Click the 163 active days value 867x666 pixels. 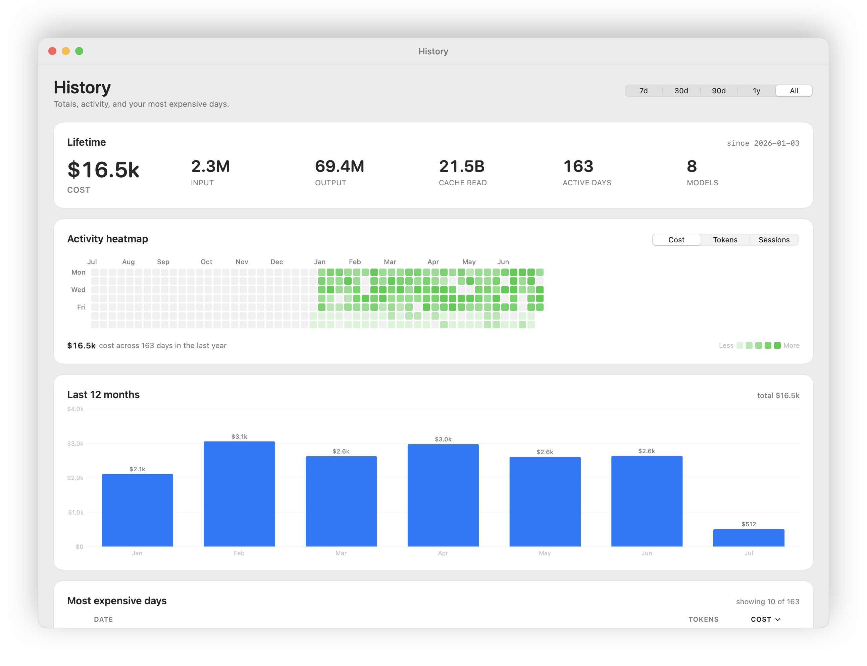tap(578, 166)
